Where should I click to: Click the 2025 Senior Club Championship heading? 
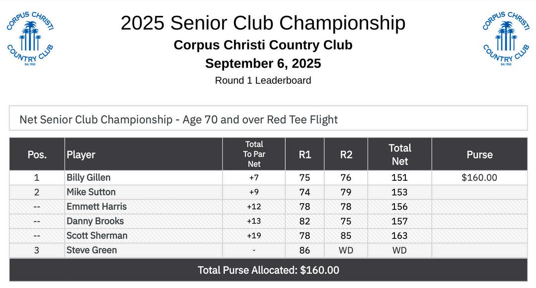click(263, 23)
